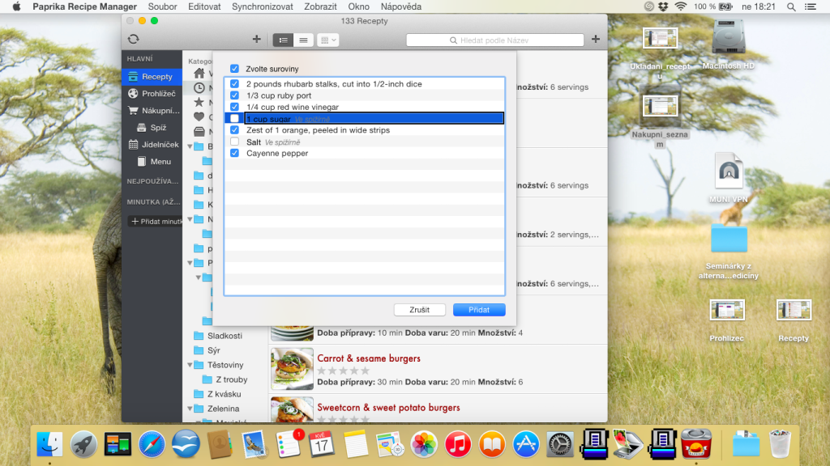Check the 1 cup sugar ingredient checkbox

pyautogui.click(x=234, y=119)
